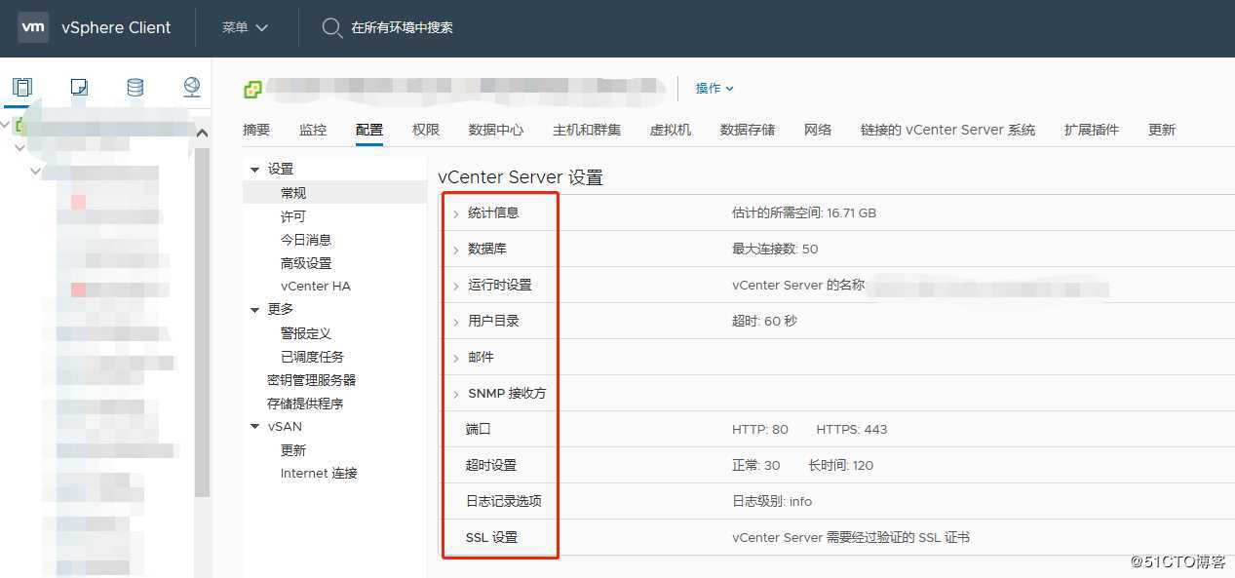Switch to the 监控 tab
This screenshot has height=578, width=1235.
(x=313, y=129)
